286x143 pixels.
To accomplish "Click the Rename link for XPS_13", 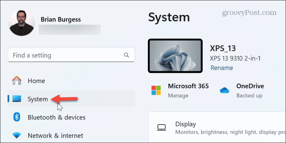I will pyautogui.click(x=222, y=68).
